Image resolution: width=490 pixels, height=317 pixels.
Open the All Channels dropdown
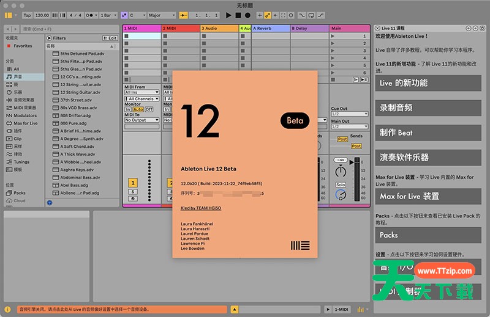tap(142, 99)
